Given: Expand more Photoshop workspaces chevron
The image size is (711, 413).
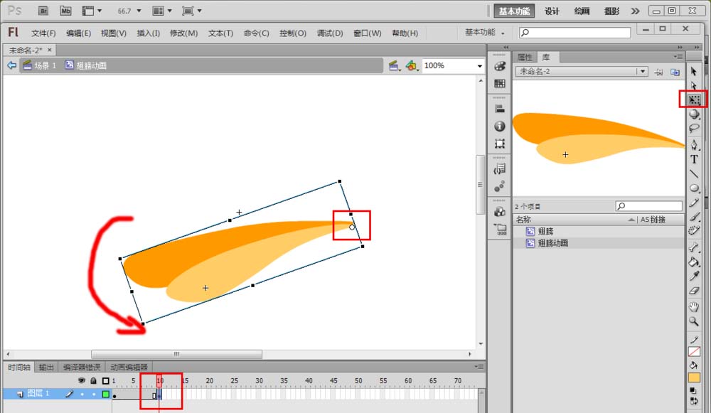Looking at the screenshot, I should 635,11.
